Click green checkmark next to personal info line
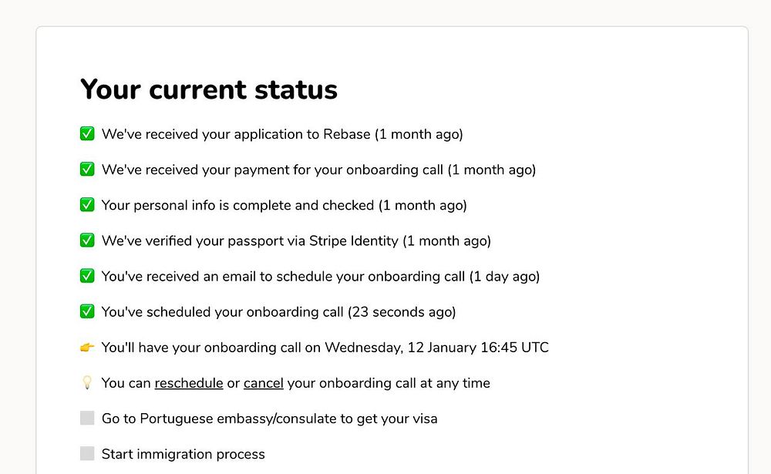 87,205
